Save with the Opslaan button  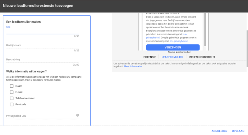[x=238, y=131]
